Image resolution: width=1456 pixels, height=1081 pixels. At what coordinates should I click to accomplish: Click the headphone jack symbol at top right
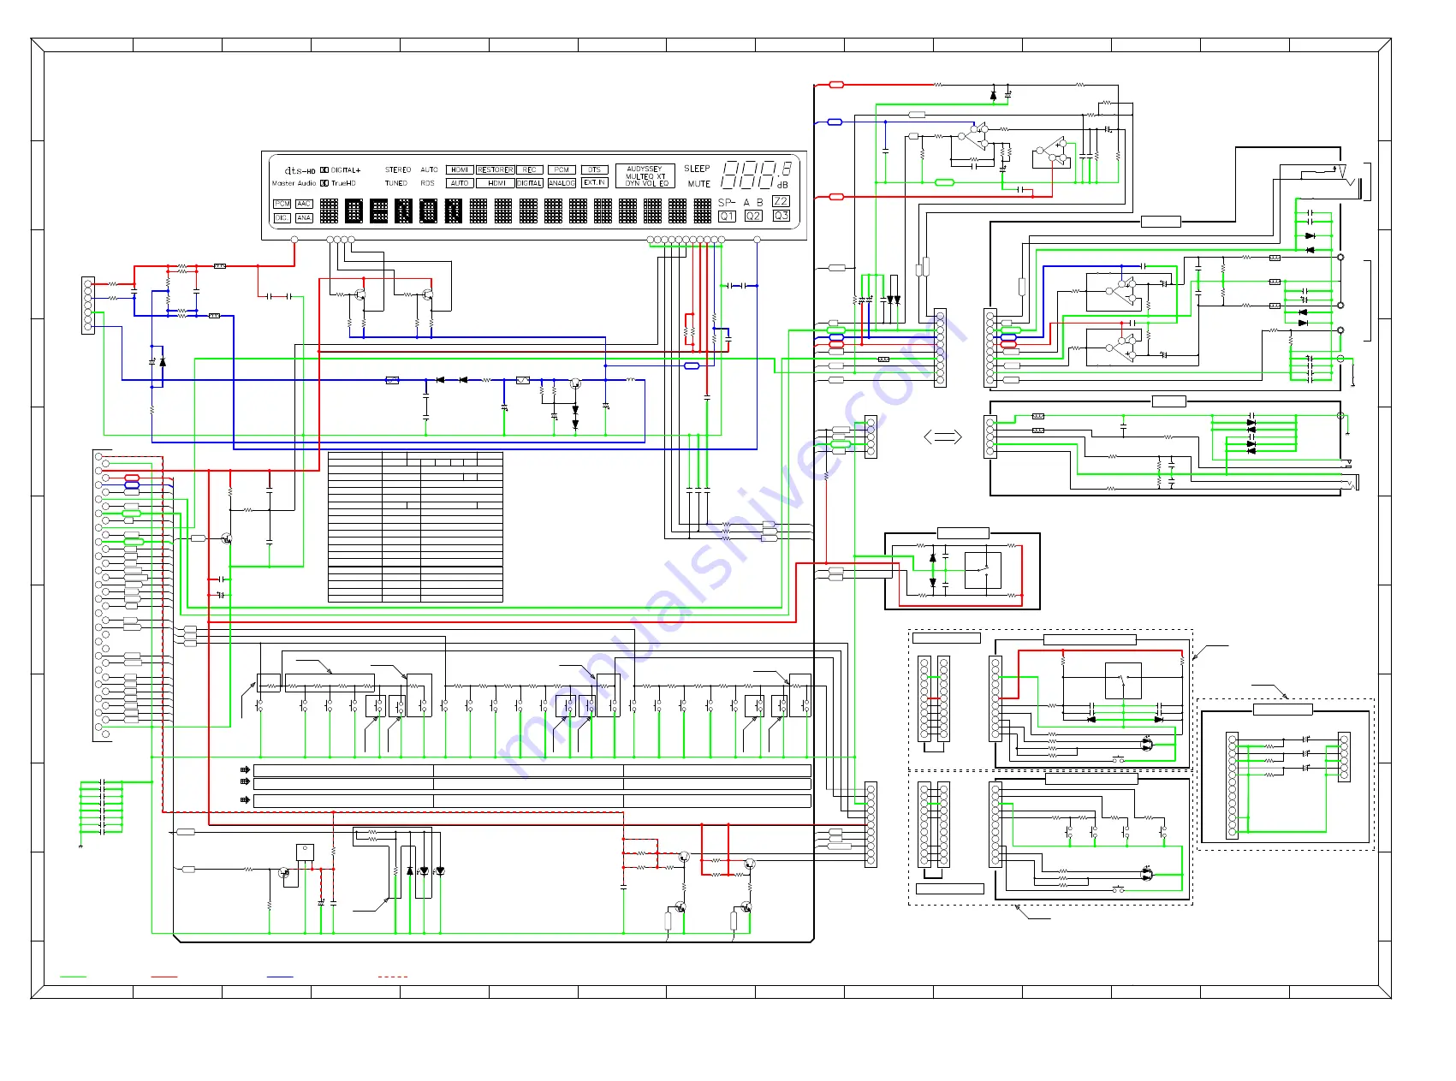tap(1331, 181)
